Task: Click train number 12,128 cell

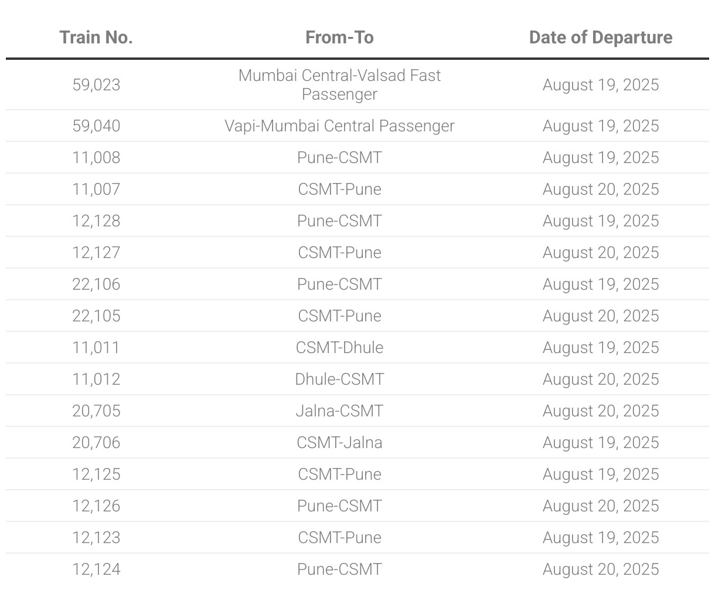Action: click(x=96, y=221)
